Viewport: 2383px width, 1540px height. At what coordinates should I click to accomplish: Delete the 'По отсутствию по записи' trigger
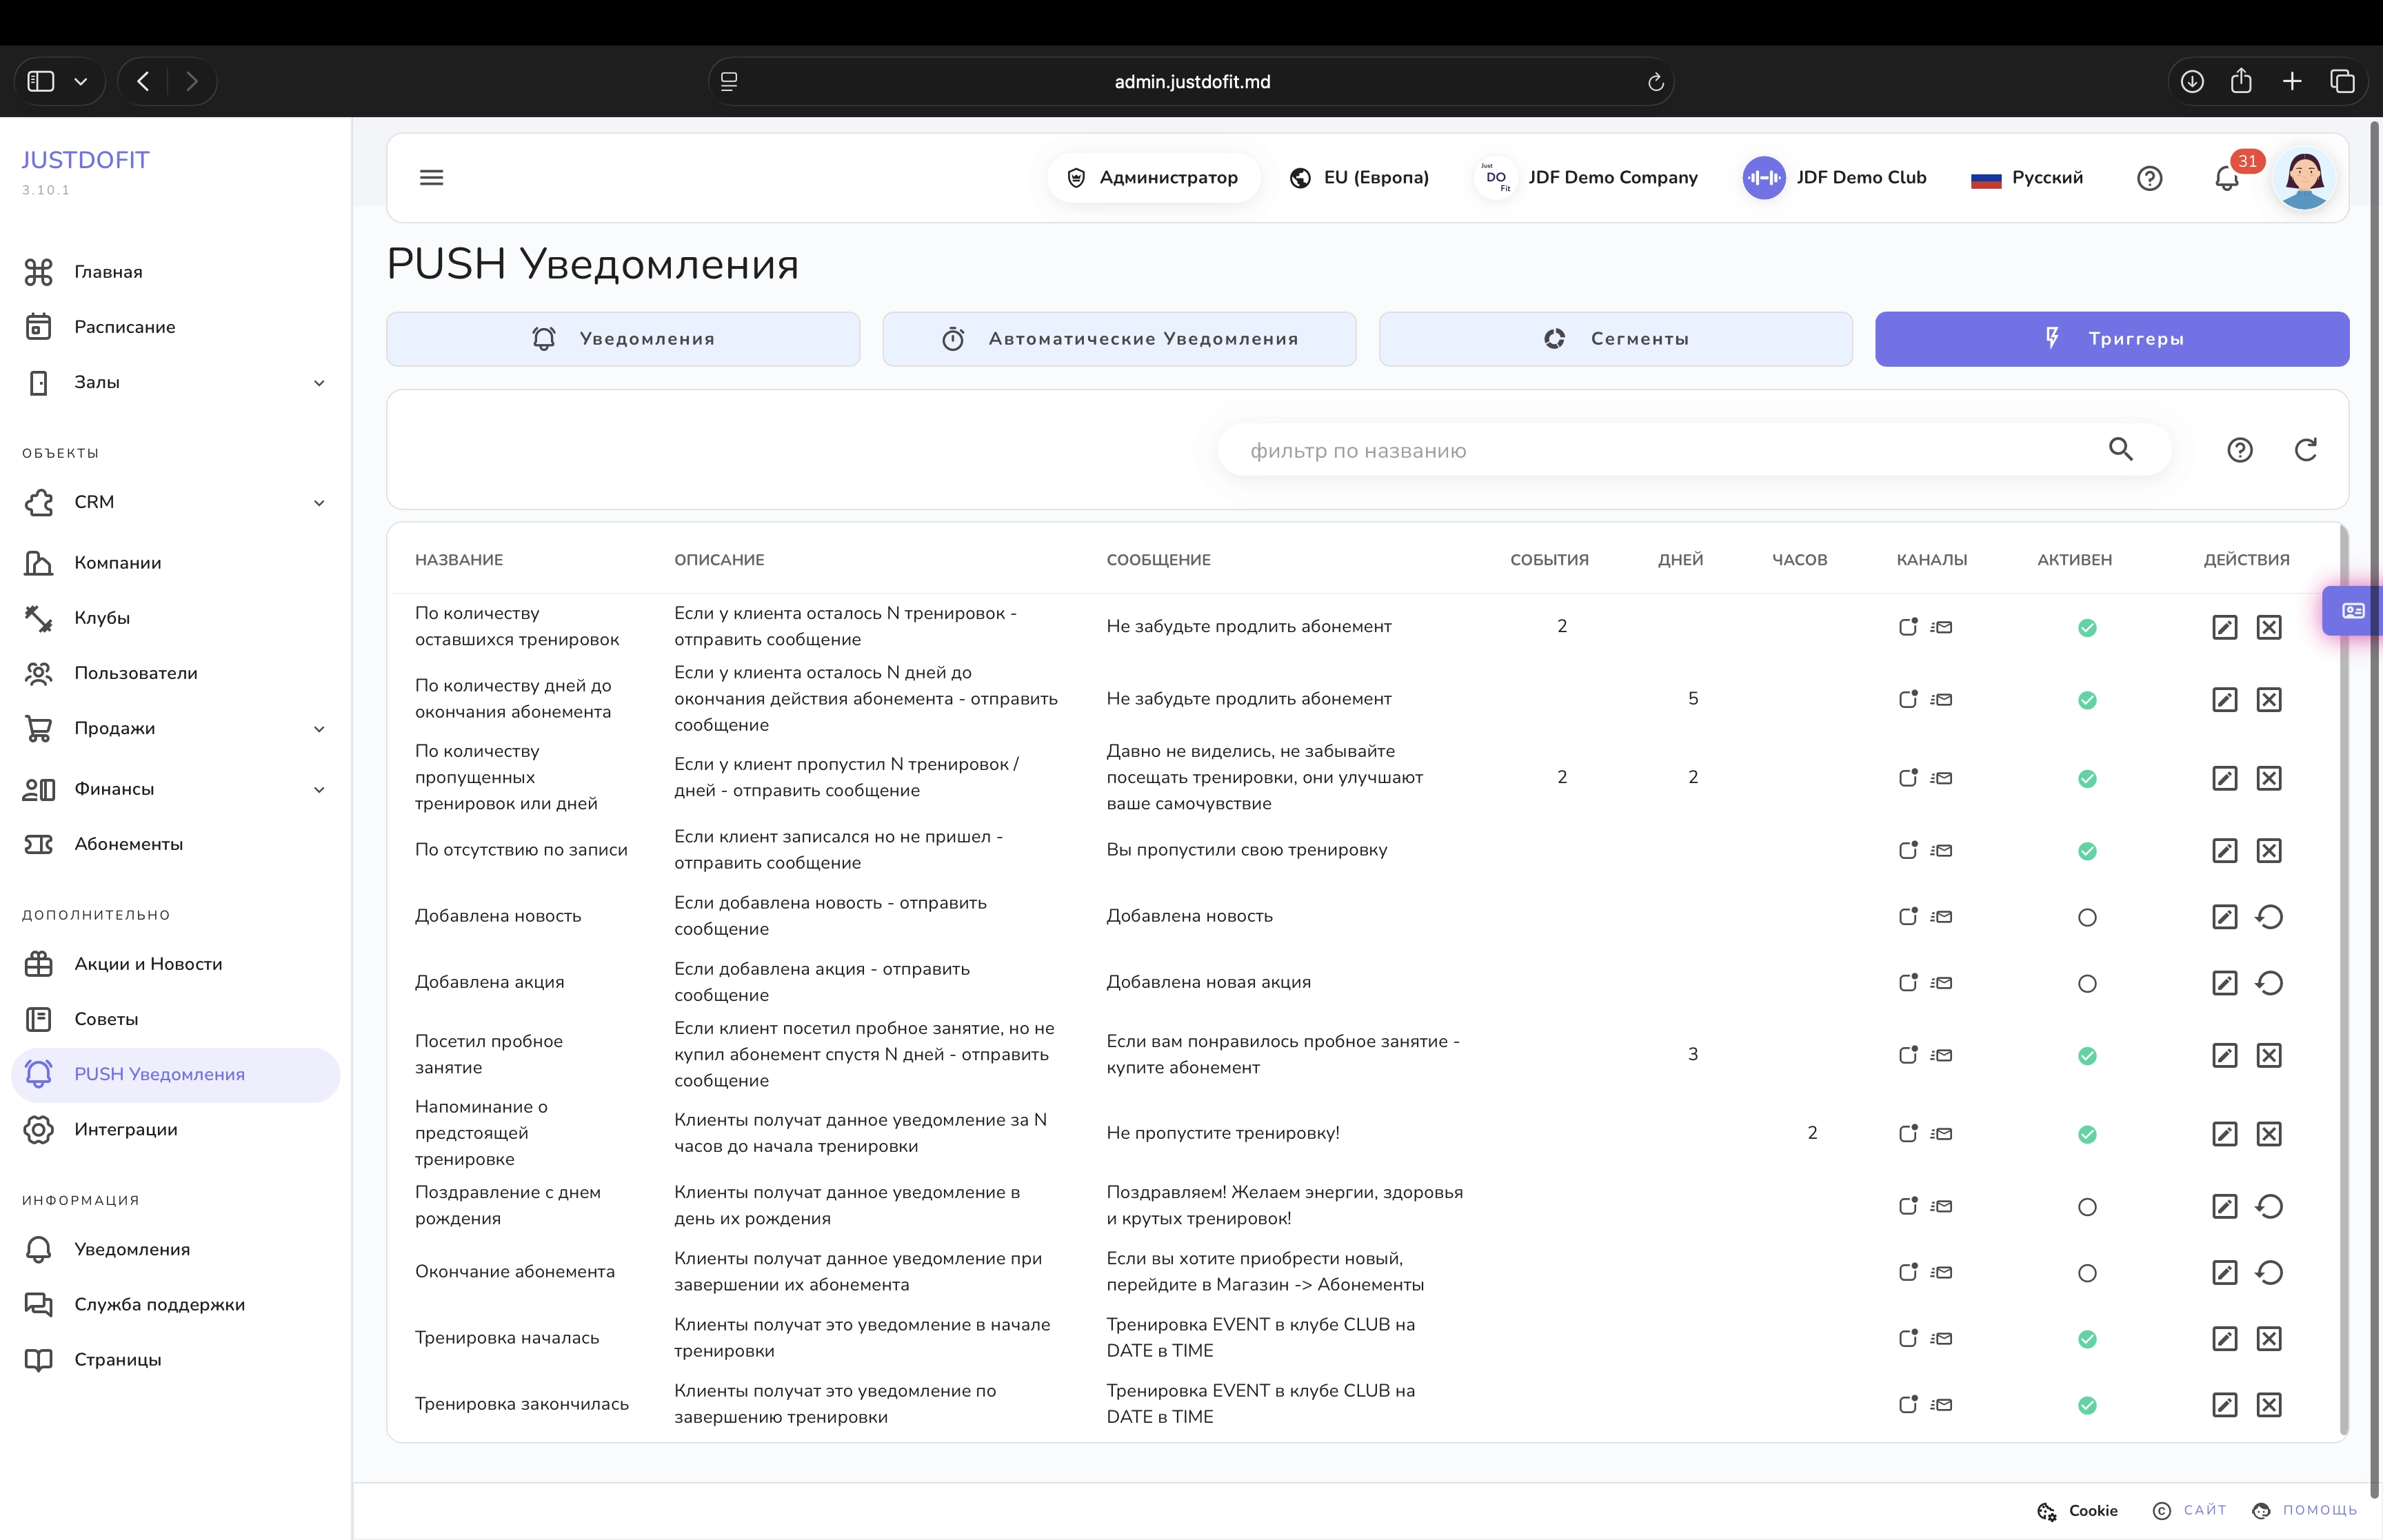coord(2269,851)
